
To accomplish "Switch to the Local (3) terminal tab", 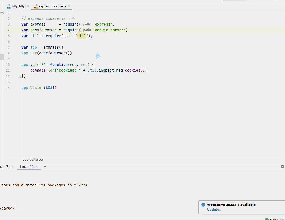I will tap(5, 167).
